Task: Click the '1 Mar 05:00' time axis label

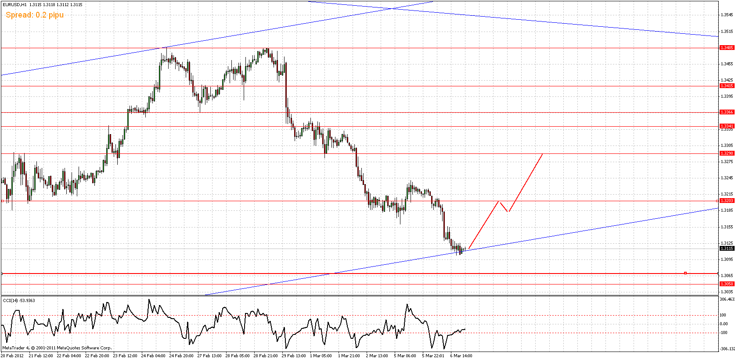Action: click(x=321, y=356)
